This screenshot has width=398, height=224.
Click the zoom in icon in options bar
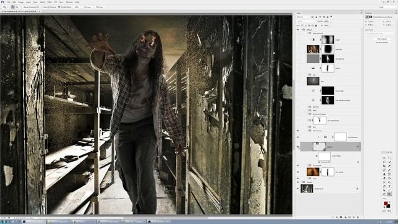pyautogui.click(x=12, y=7)
